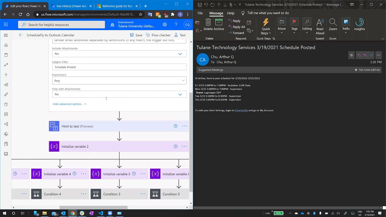
Task: Open a new Chrome tab
Action: click(145, 6)
